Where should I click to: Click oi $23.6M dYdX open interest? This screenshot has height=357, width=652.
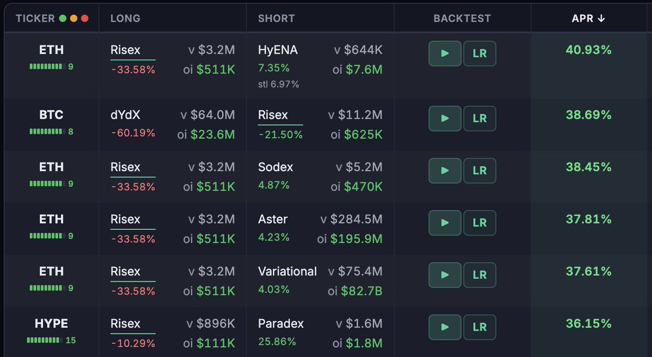click(206, 135)
